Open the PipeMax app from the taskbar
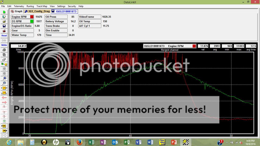The image size is (260, 146). [162, 142]
